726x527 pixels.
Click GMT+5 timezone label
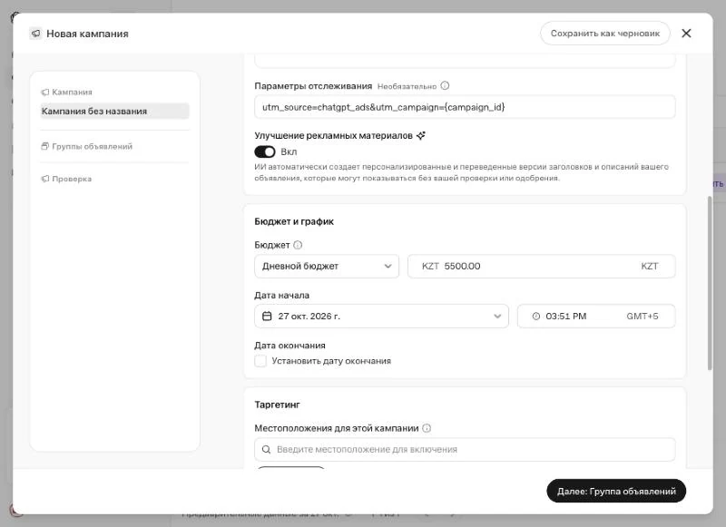tap(643, 316)
